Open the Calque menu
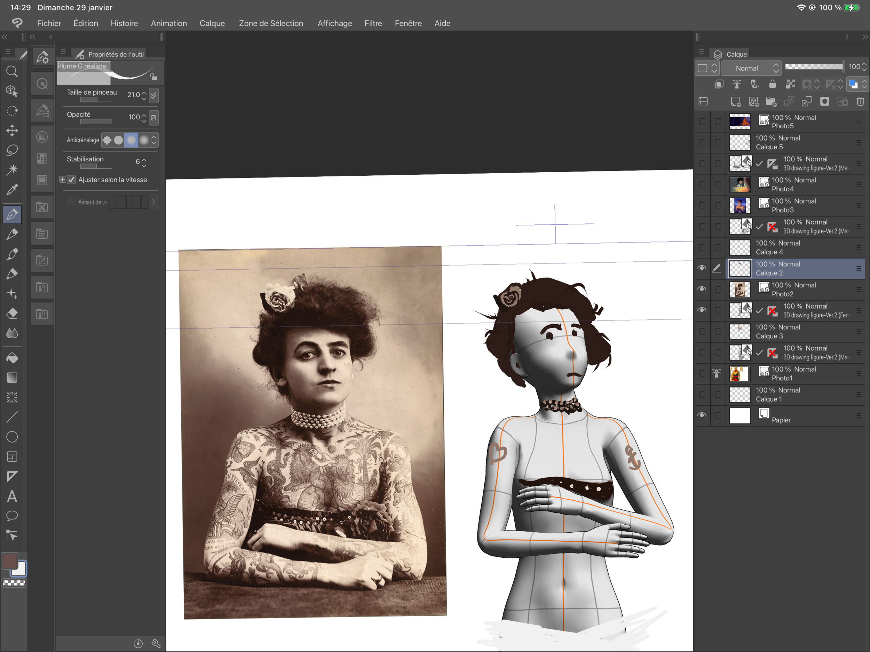This screenshot has height=652, width=870. (212, 23)
